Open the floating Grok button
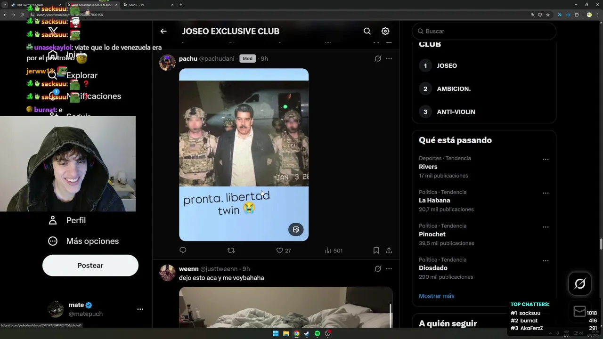 (580, 283)
